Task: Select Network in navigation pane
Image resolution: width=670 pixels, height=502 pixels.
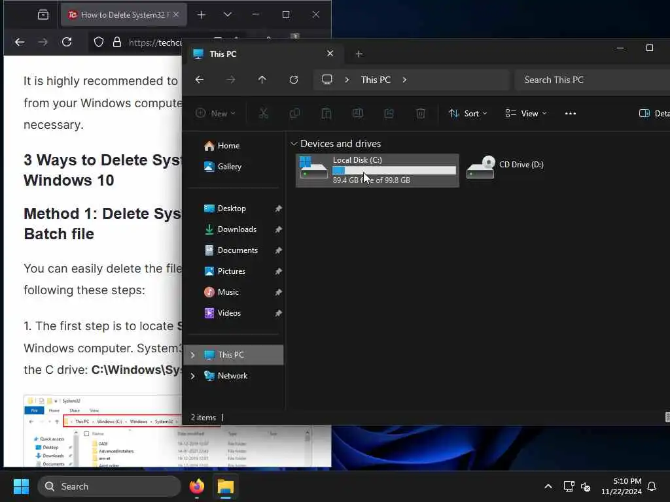Action: pyautogui.click(x=234, y=376)
